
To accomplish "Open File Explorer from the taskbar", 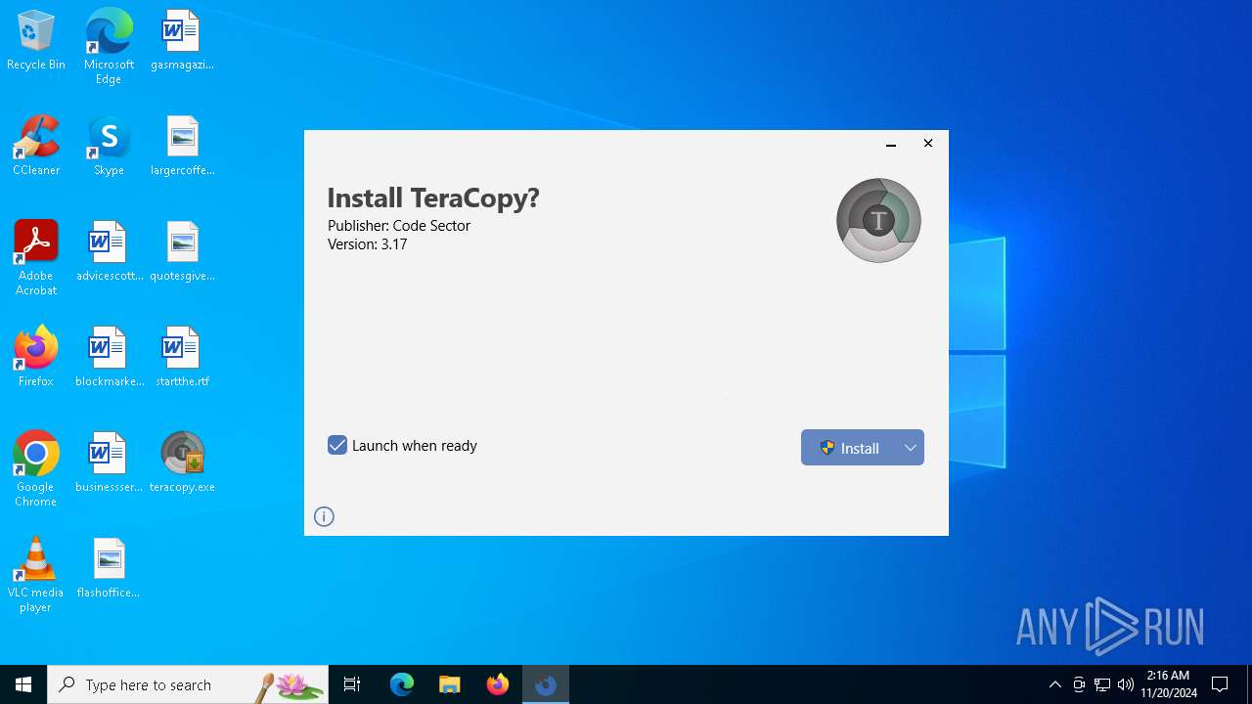I will pos(450,684).
